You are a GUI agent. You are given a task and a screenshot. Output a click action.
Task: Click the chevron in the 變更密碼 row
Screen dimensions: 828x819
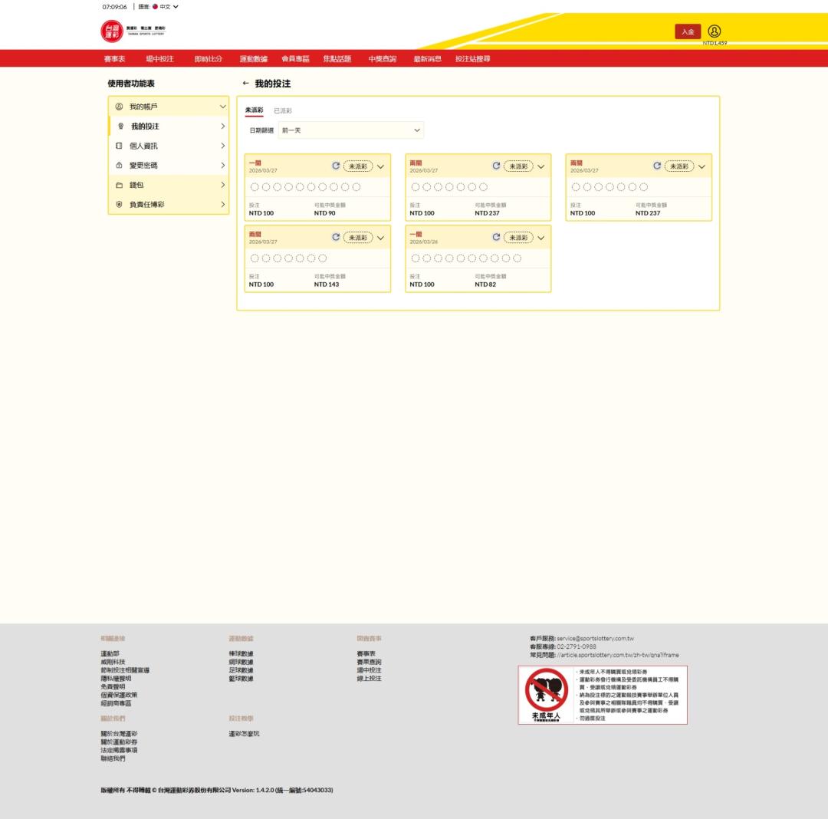(223, 166)
